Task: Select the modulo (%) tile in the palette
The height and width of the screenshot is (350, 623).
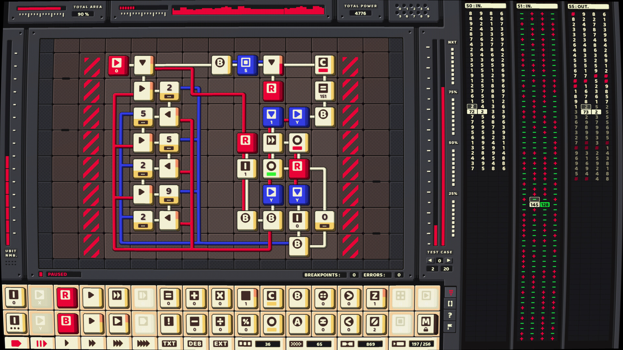Action: [247, 323]
